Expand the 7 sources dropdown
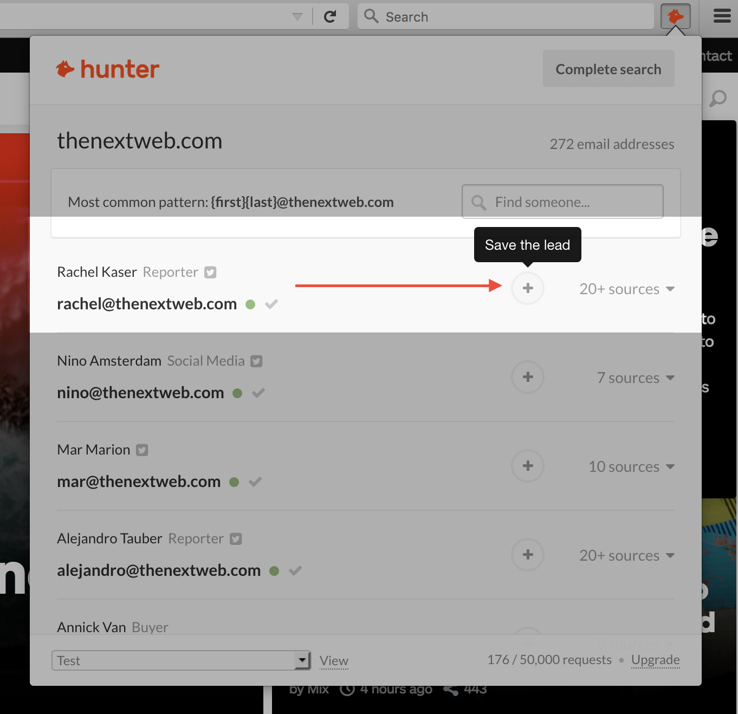This screenshot has width=738, height=714. [x=636, y=378]
